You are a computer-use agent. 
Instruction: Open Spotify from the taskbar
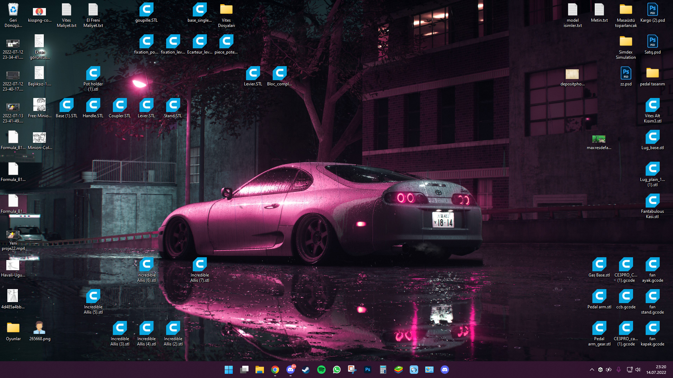click(x=321, y=370)
